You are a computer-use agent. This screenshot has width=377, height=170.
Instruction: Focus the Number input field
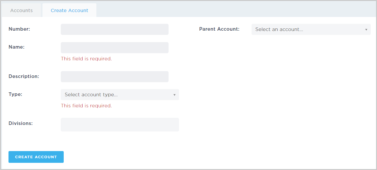[114, 29]
